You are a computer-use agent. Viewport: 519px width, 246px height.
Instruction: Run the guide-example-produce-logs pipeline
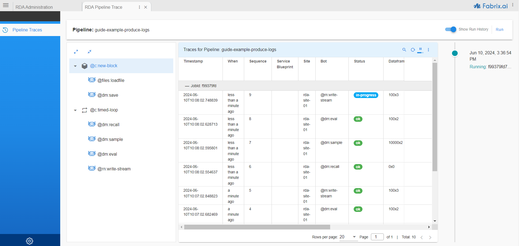499,29
